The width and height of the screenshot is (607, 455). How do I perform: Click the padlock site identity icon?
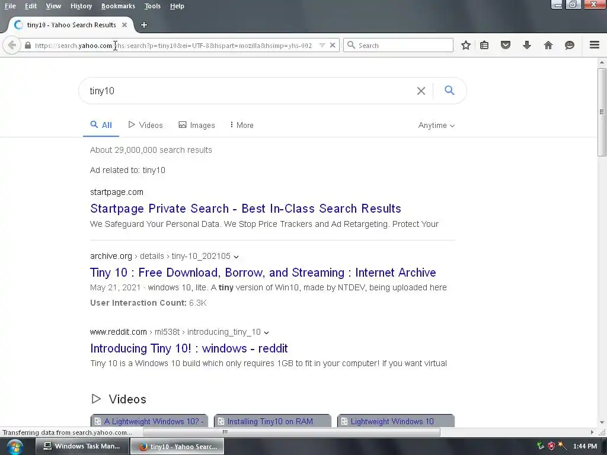(28, 45)
